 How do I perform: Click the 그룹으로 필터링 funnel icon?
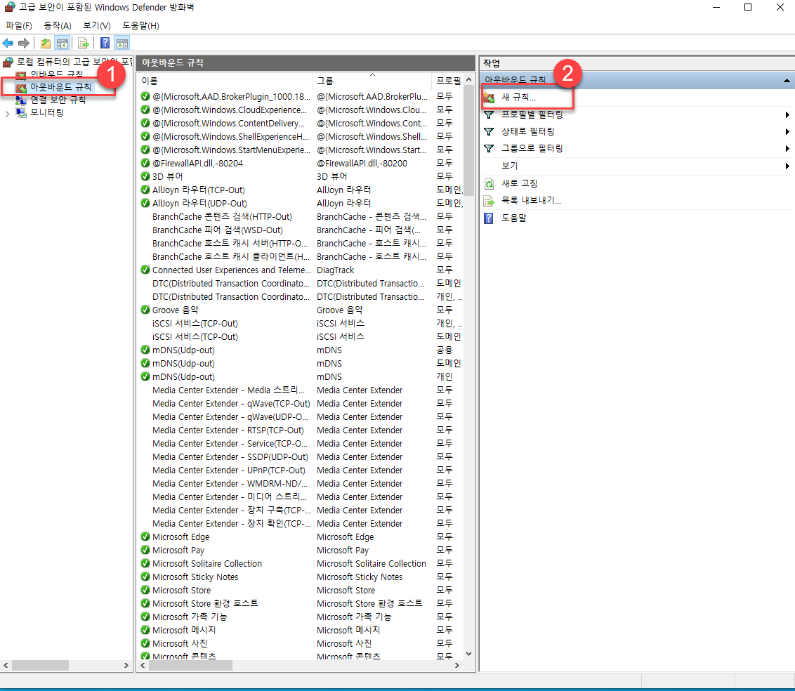point(489,149)
